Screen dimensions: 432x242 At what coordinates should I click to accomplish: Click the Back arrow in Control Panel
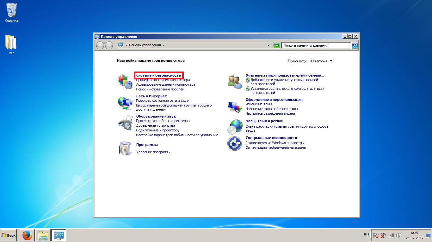(100, 45)
